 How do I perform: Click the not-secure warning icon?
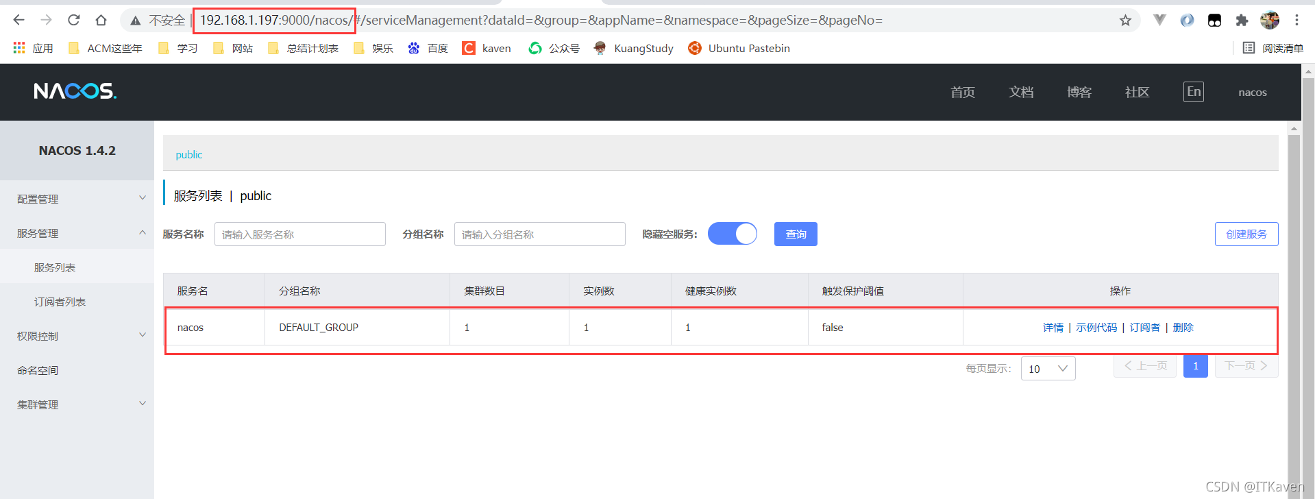click(136, 21)
